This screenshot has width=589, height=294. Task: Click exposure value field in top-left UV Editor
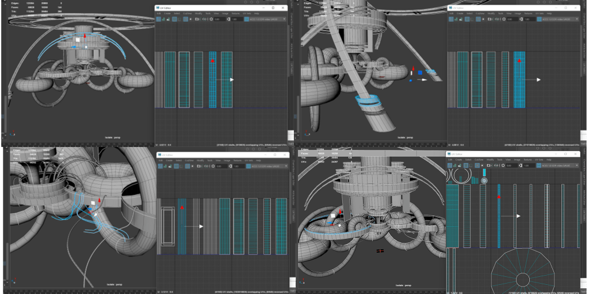click(x=219, y=19)
